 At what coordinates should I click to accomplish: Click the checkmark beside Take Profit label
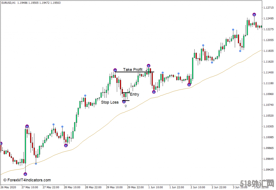pyautogui.click(x=147, y=70)
